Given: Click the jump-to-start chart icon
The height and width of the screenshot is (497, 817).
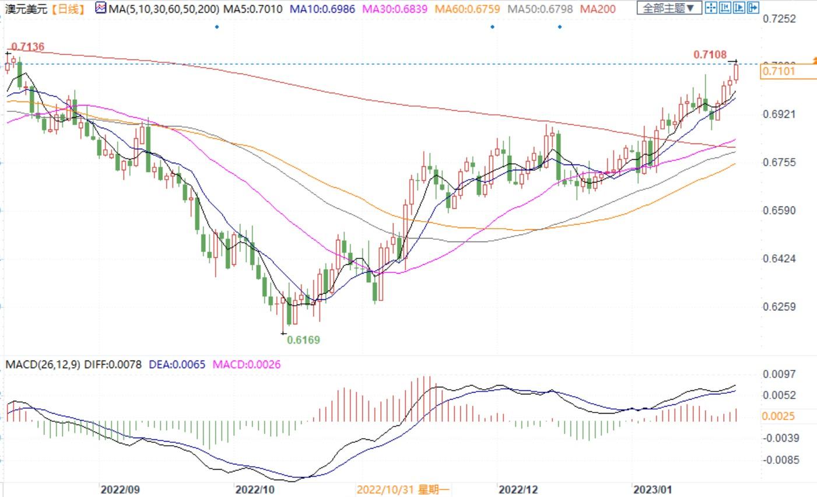Looking at the screenshot, I should click(x=725, y=8).
